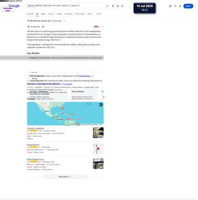Open the Places map view
The width and height of the screenshot is (198, 200).
65,114
